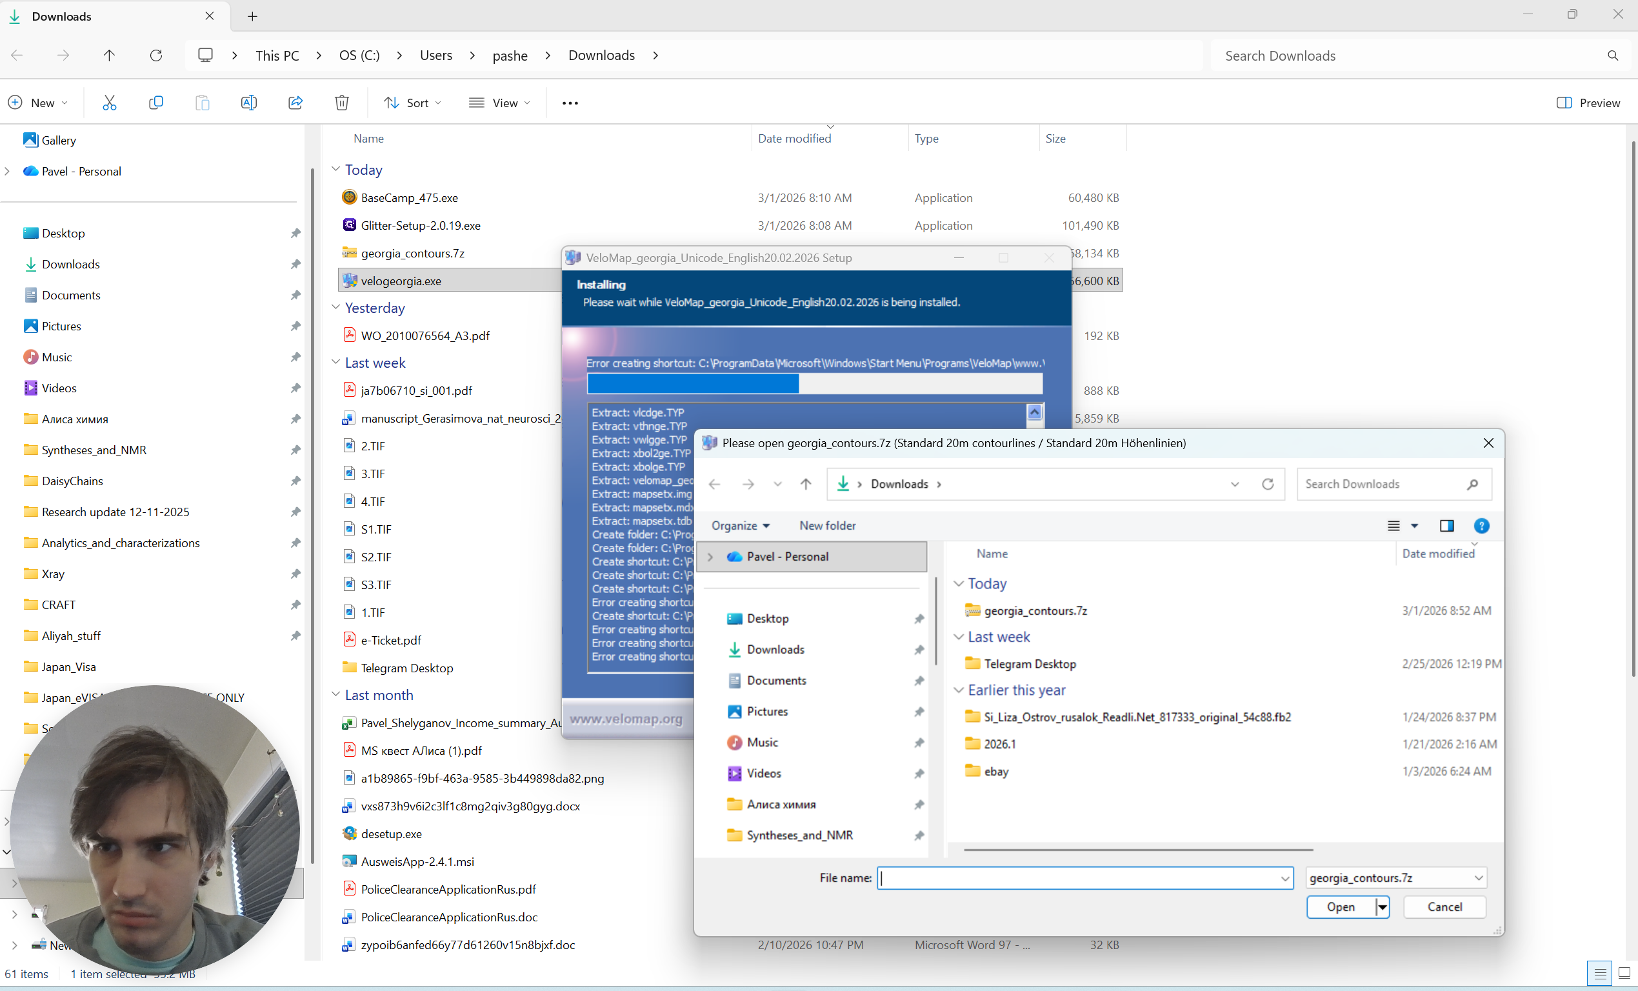
Task: Click the refresh icon in dialog address bar
Action: (x=1268, y=484)
